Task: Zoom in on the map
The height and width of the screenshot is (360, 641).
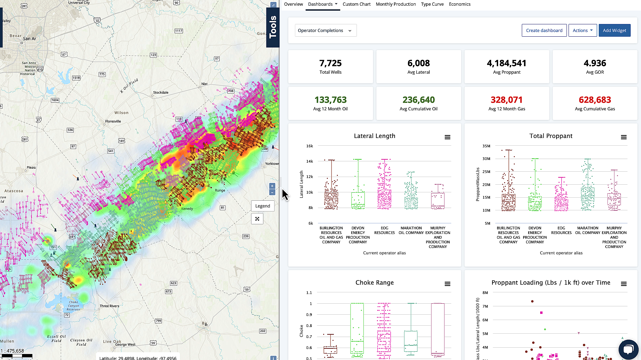Action: (x=272, y=186)
